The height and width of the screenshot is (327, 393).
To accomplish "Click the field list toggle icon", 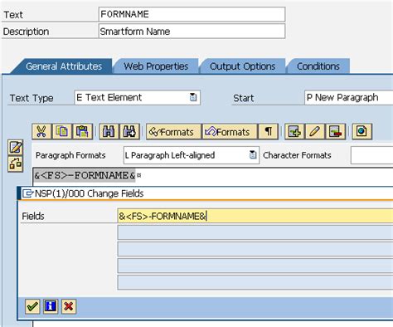I will tap(16, 163).
